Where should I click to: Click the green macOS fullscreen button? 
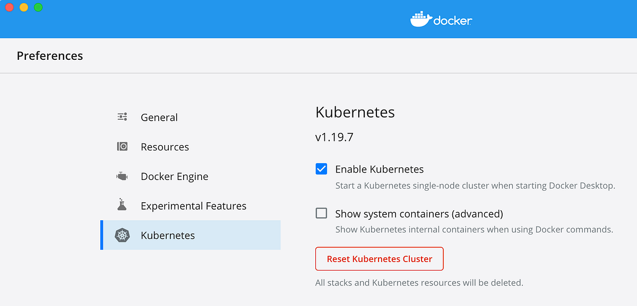point(38,7)
